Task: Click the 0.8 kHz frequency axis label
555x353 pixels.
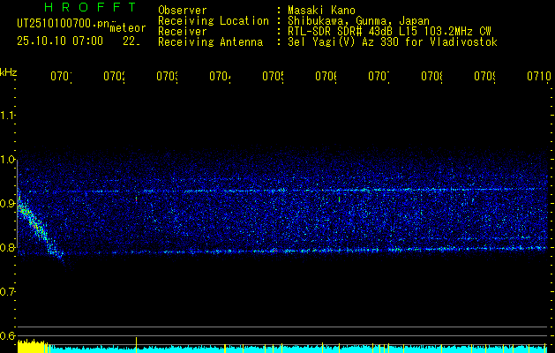Action: click(x=8, y=248)
